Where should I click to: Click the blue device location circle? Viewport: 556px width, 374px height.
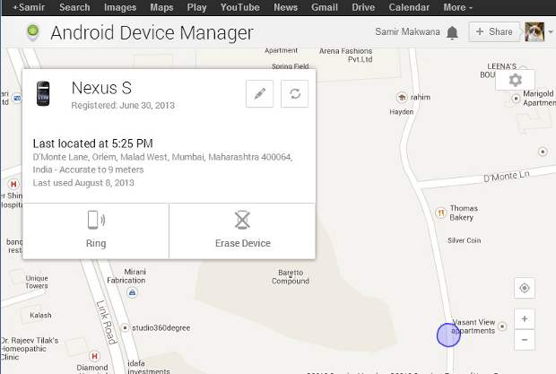tap(448, 335)
